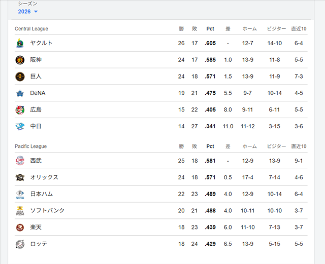
Task: Click the Chunichi Dragons (中日) logo
Action: [20, 126]
